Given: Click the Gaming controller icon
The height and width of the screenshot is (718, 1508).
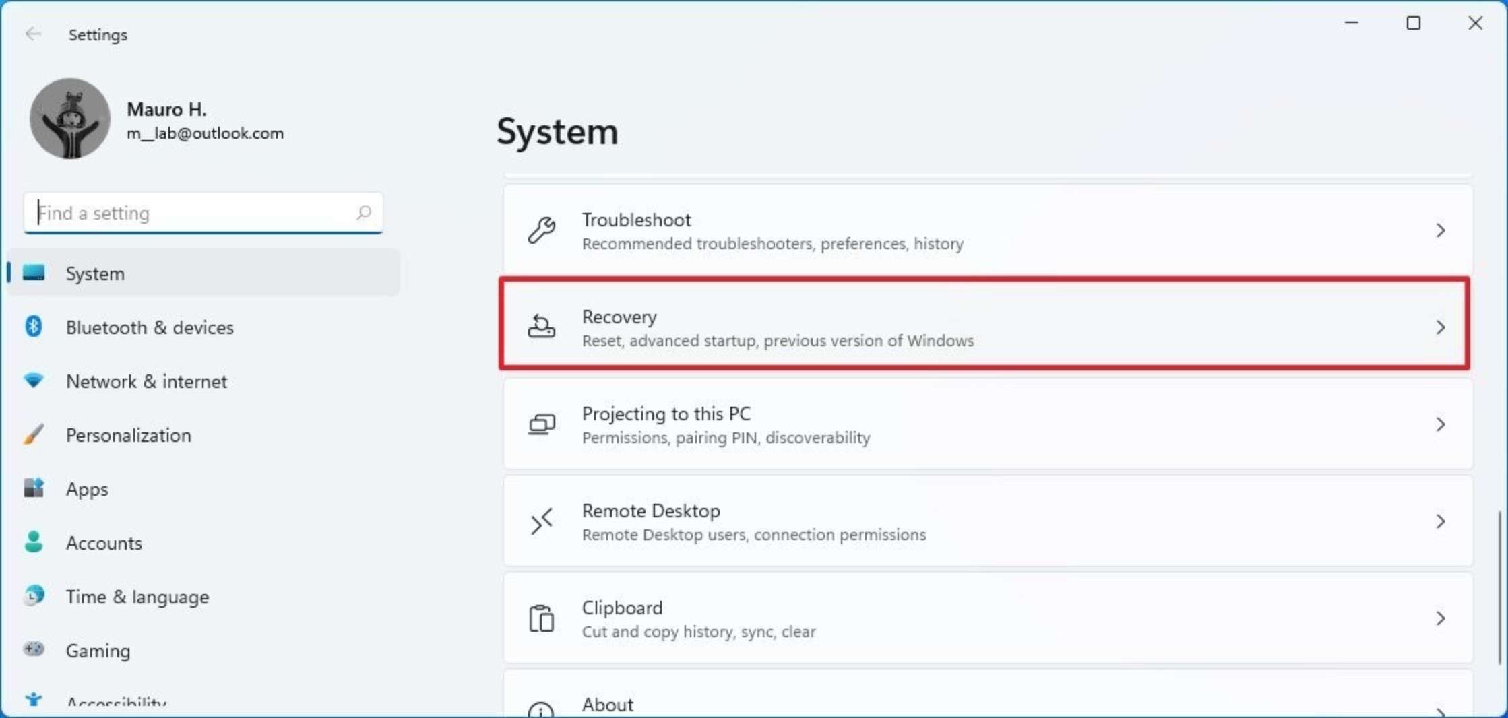Looking at the screenshot, I should pos(34,649).
